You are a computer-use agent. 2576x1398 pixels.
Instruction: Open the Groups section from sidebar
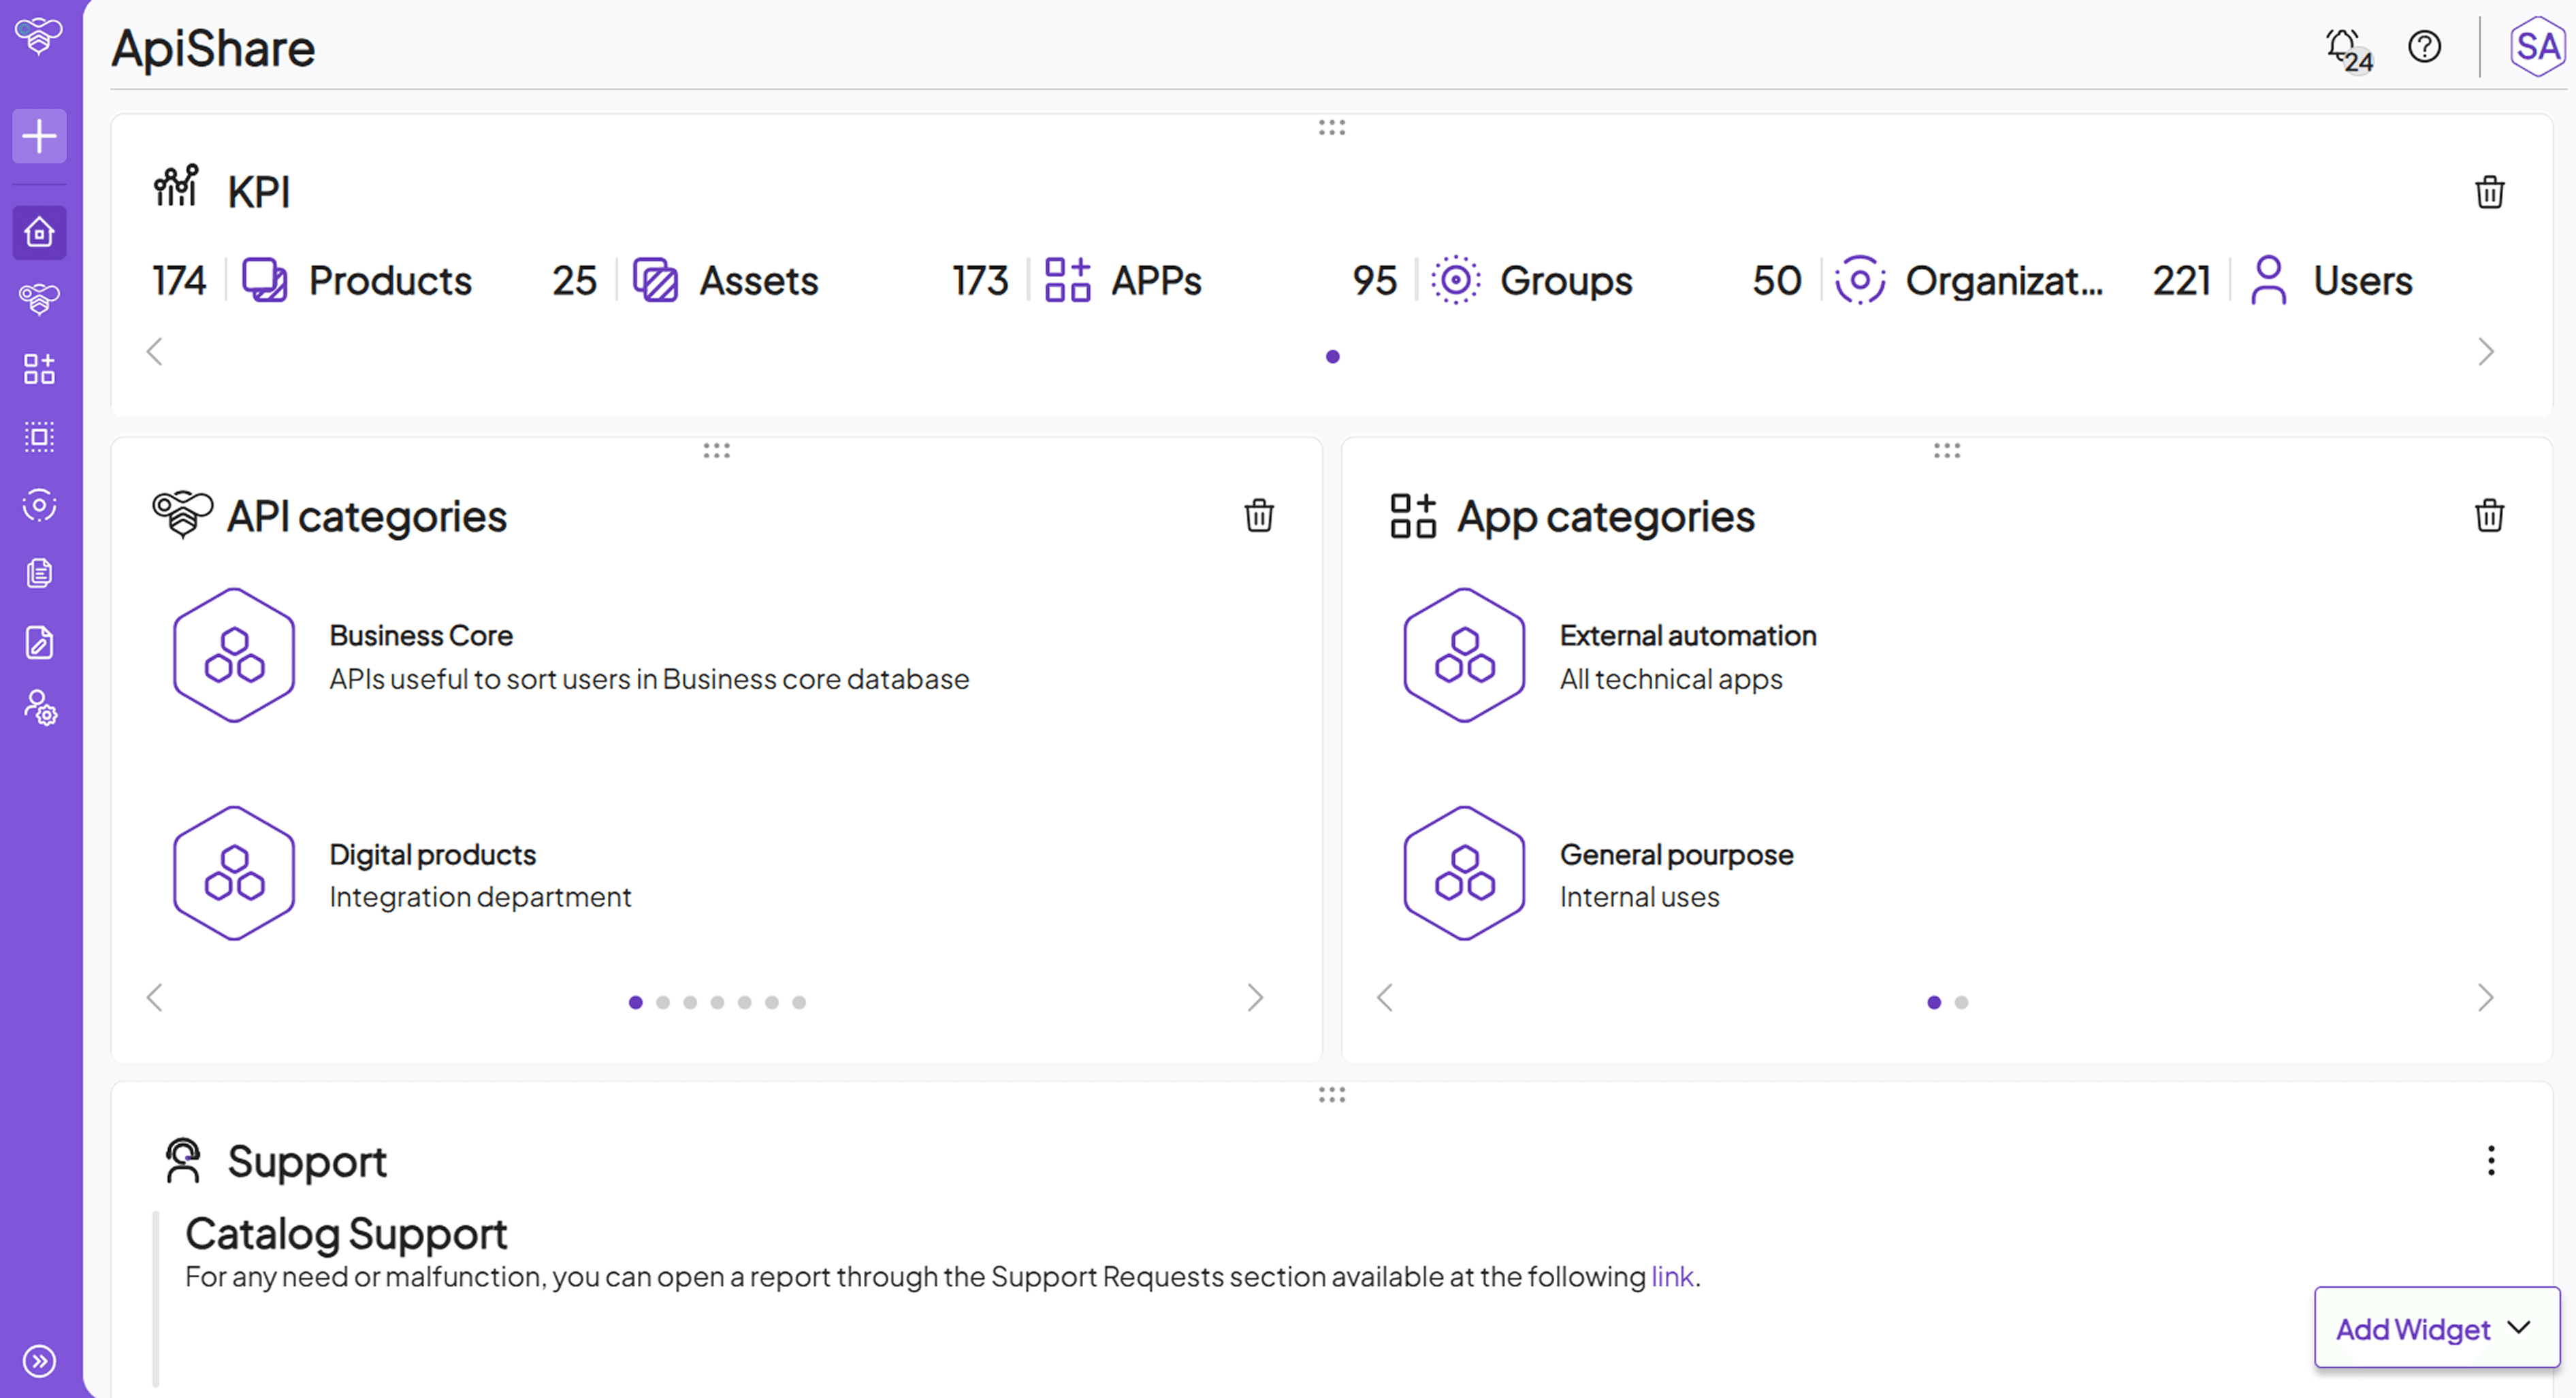(x=40, y=505)
